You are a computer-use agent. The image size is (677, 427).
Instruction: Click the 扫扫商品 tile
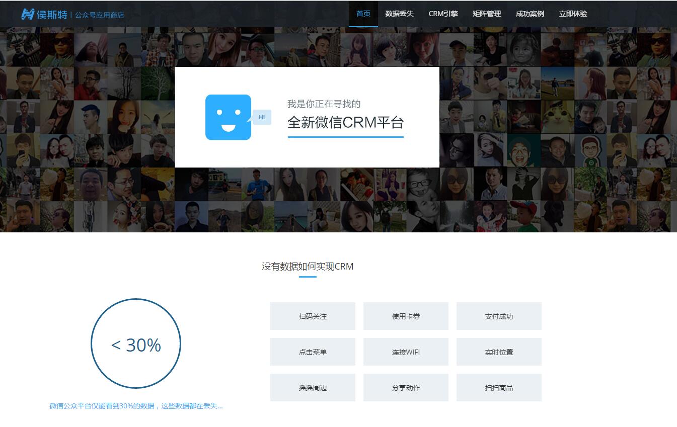(499, 388)
